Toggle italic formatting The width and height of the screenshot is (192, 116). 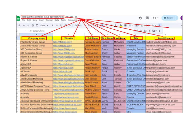pos(107,25)
